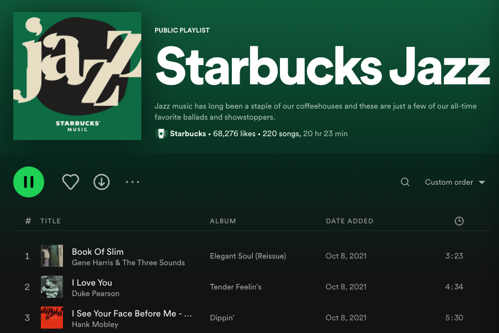
Task: Click Oct 8, 2021 date in Dippin' row
Action: tap(346, 318)
